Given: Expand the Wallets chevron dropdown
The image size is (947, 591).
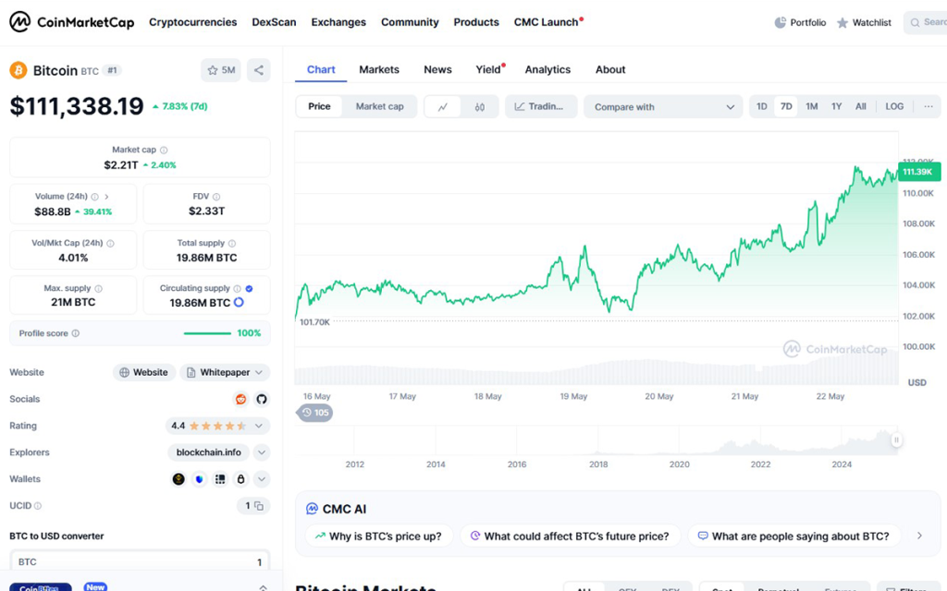Looking at the screenshot, I should (262, 479).
